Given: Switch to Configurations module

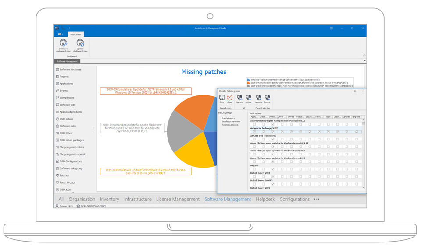Looking at the screenshot, I should (x=295, y=199).
